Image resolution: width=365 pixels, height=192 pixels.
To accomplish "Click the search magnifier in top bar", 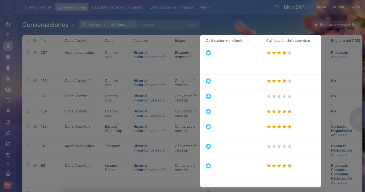I will (x=277, y=7).
